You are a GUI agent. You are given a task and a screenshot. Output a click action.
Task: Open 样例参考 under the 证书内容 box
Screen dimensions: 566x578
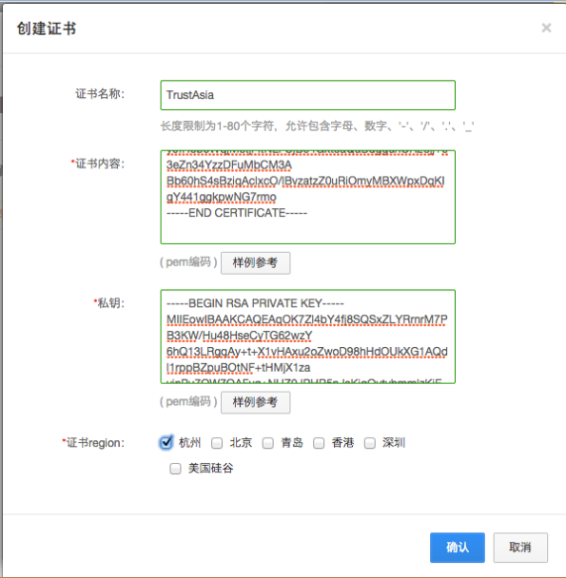click(255, 262)
